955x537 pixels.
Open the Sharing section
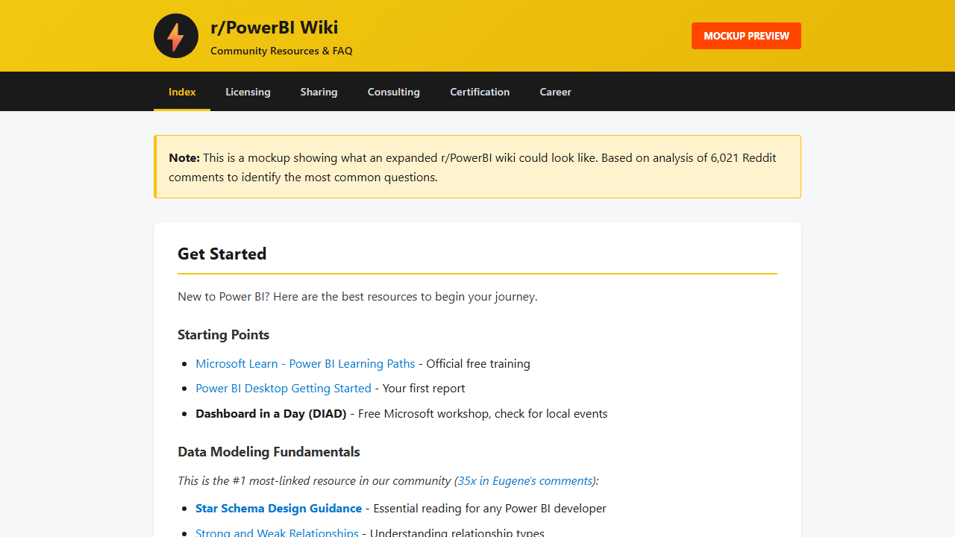[x=319, y=91]
